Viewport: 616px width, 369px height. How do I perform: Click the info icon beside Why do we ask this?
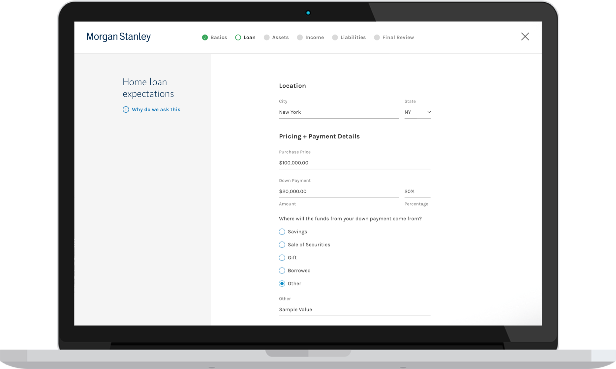(126, 109)
